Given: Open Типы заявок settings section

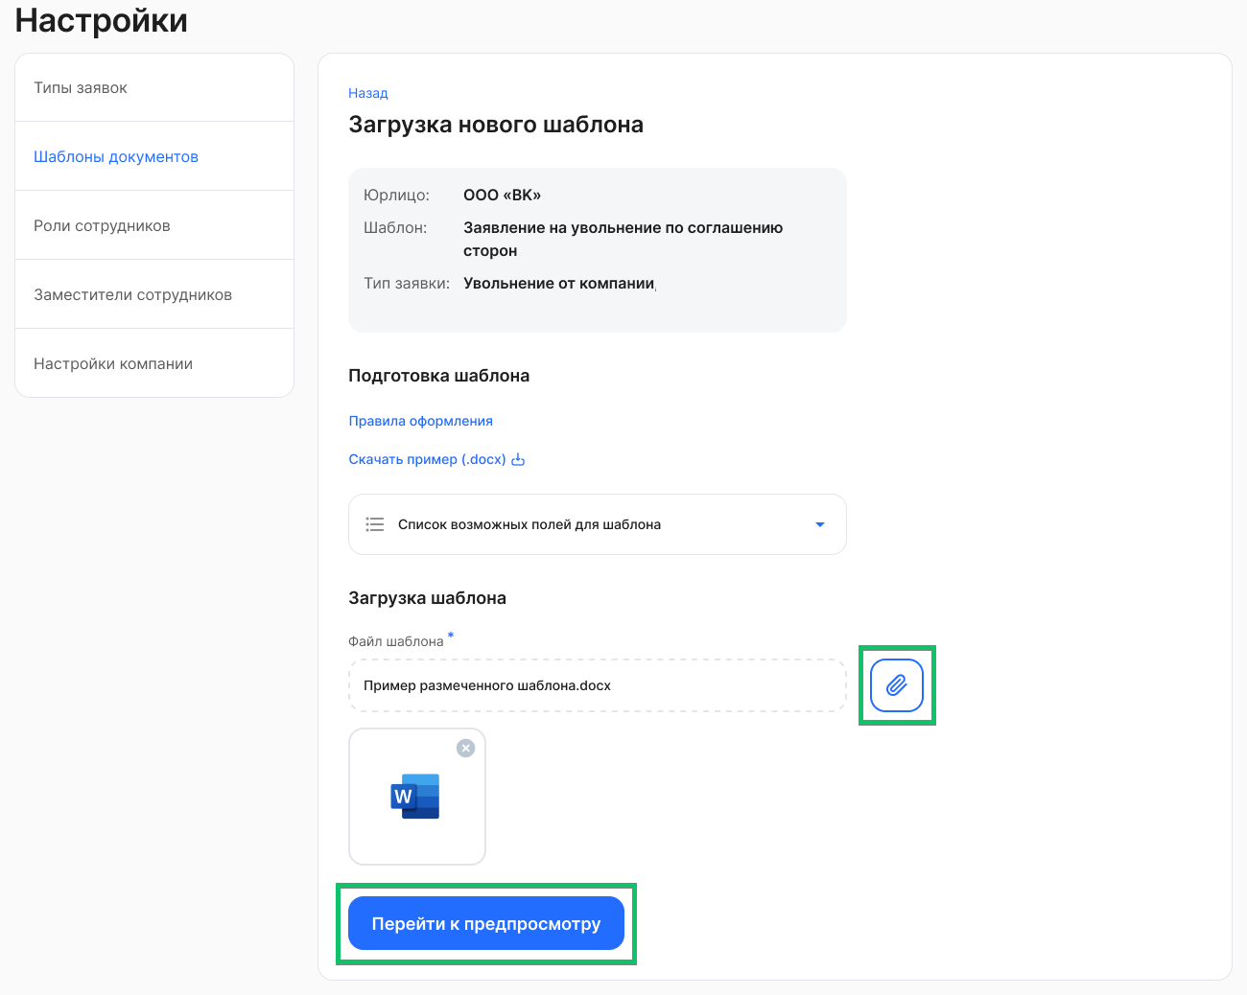Looking at the screenshot, I should (x=154, y=87).
